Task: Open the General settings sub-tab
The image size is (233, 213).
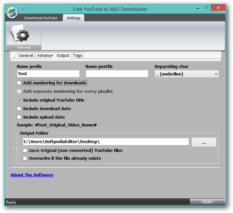Action: click(x=26, y=56)
